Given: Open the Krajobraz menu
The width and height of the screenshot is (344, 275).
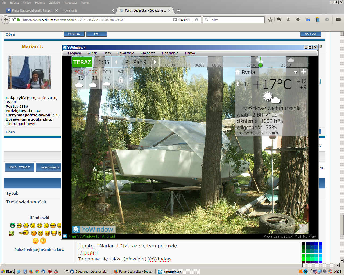Looking at the screenshot, I should pyautogui.click(x=148, y=53).
